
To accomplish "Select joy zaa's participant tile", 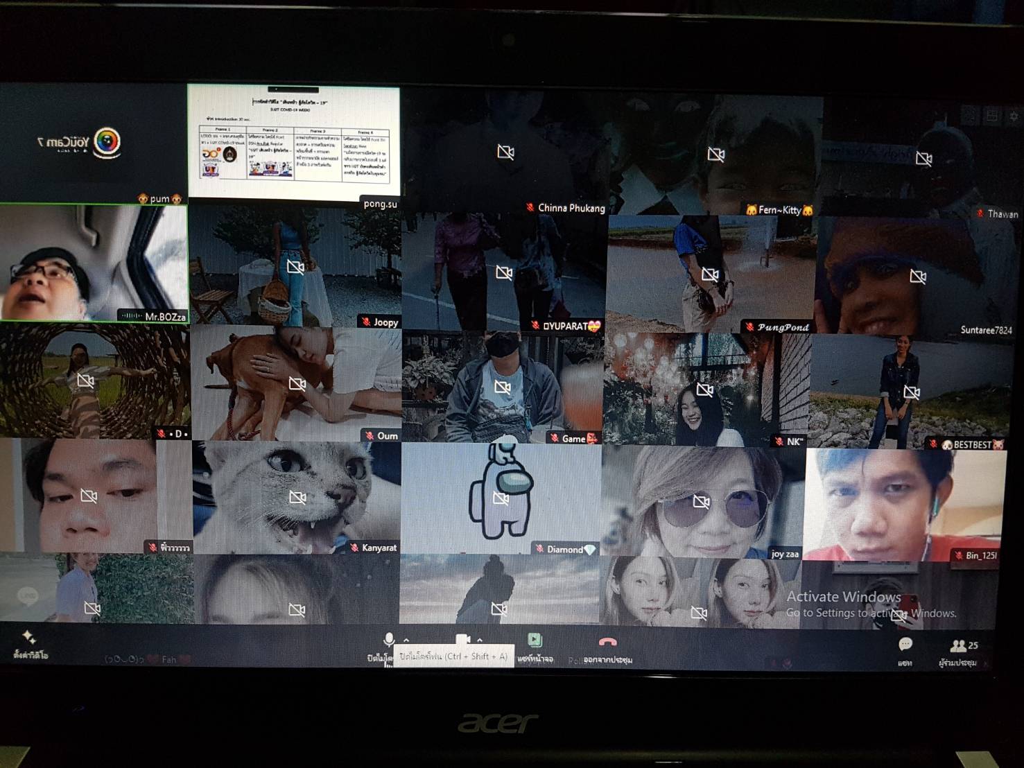I will point(702,500).
